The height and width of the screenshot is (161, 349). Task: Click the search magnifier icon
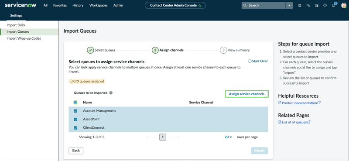click(245, 5)
